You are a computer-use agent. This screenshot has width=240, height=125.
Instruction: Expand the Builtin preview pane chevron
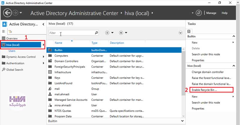coord(182,121)
